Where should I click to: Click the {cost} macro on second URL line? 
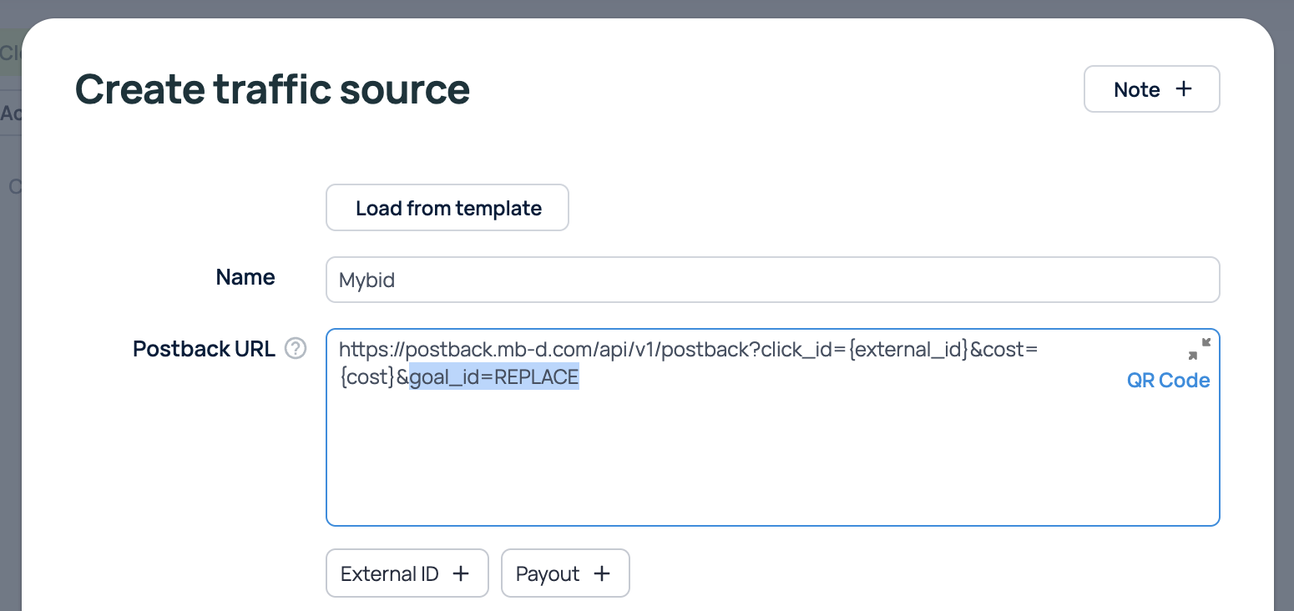366,378
